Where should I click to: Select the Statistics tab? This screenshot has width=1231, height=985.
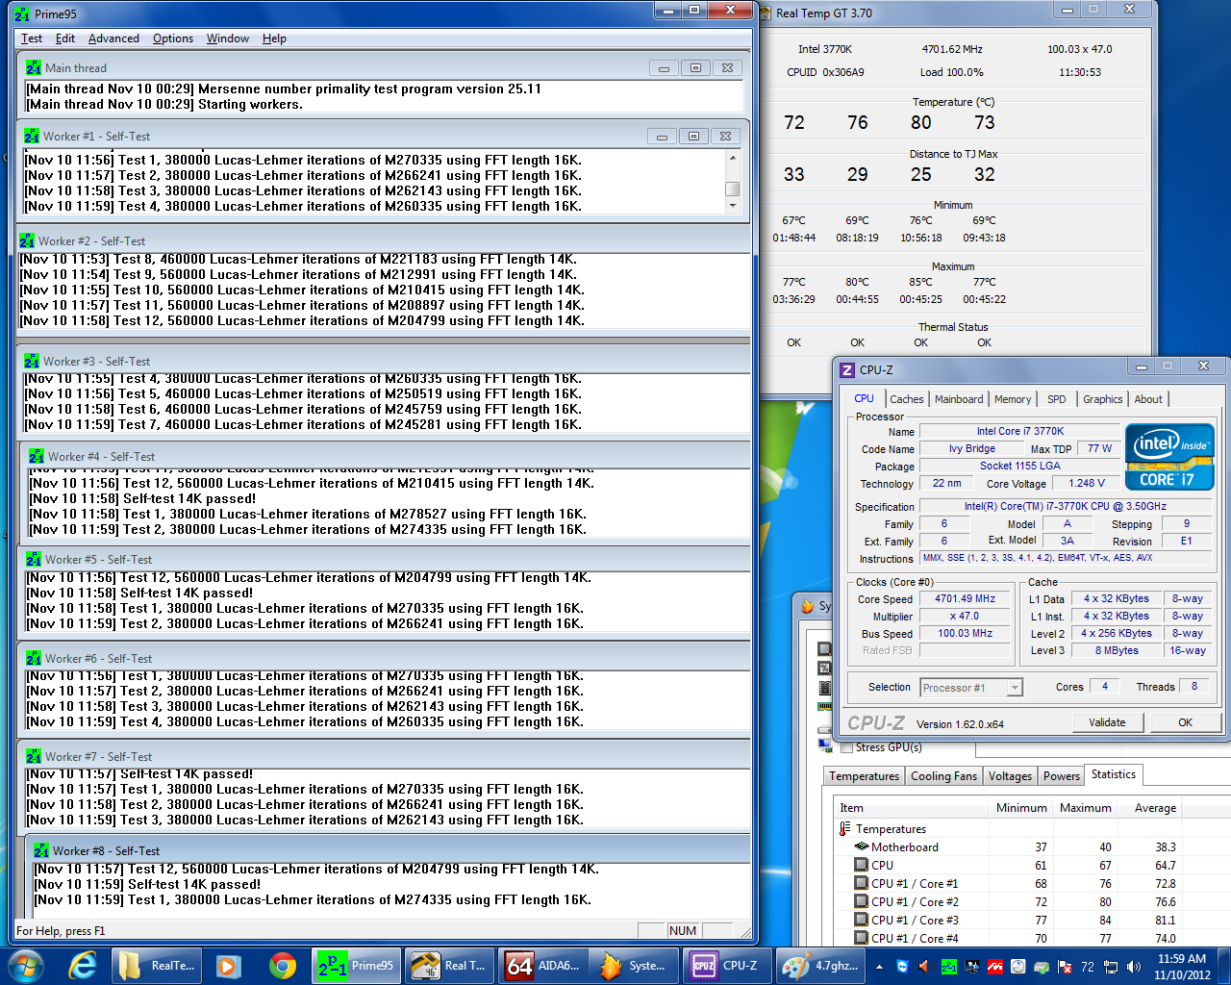(1114, 774)
